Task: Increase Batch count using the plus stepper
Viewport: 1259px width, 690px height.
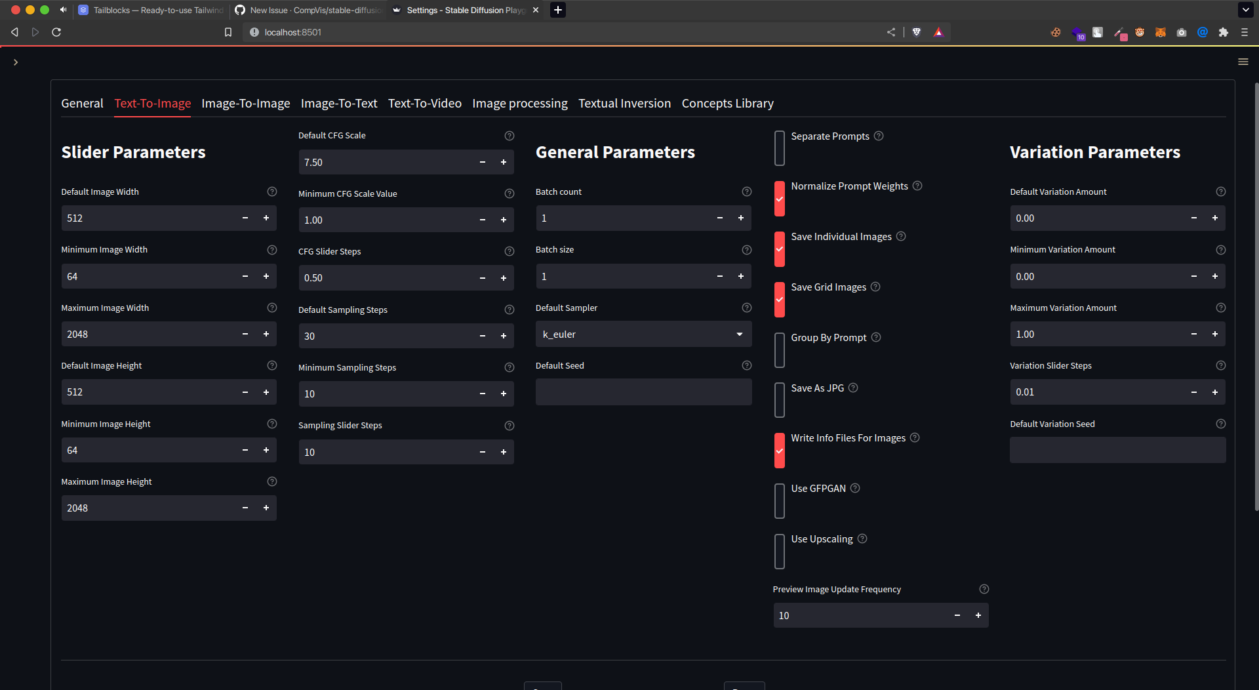Action: (740, 218)
